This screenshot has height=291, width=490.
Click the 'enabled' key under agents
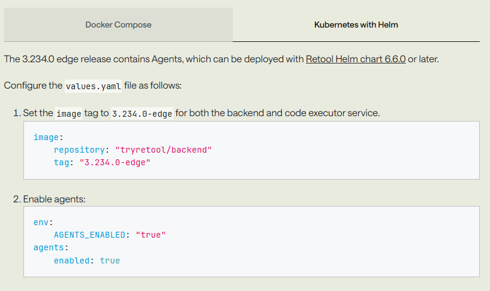pos(71,260)
